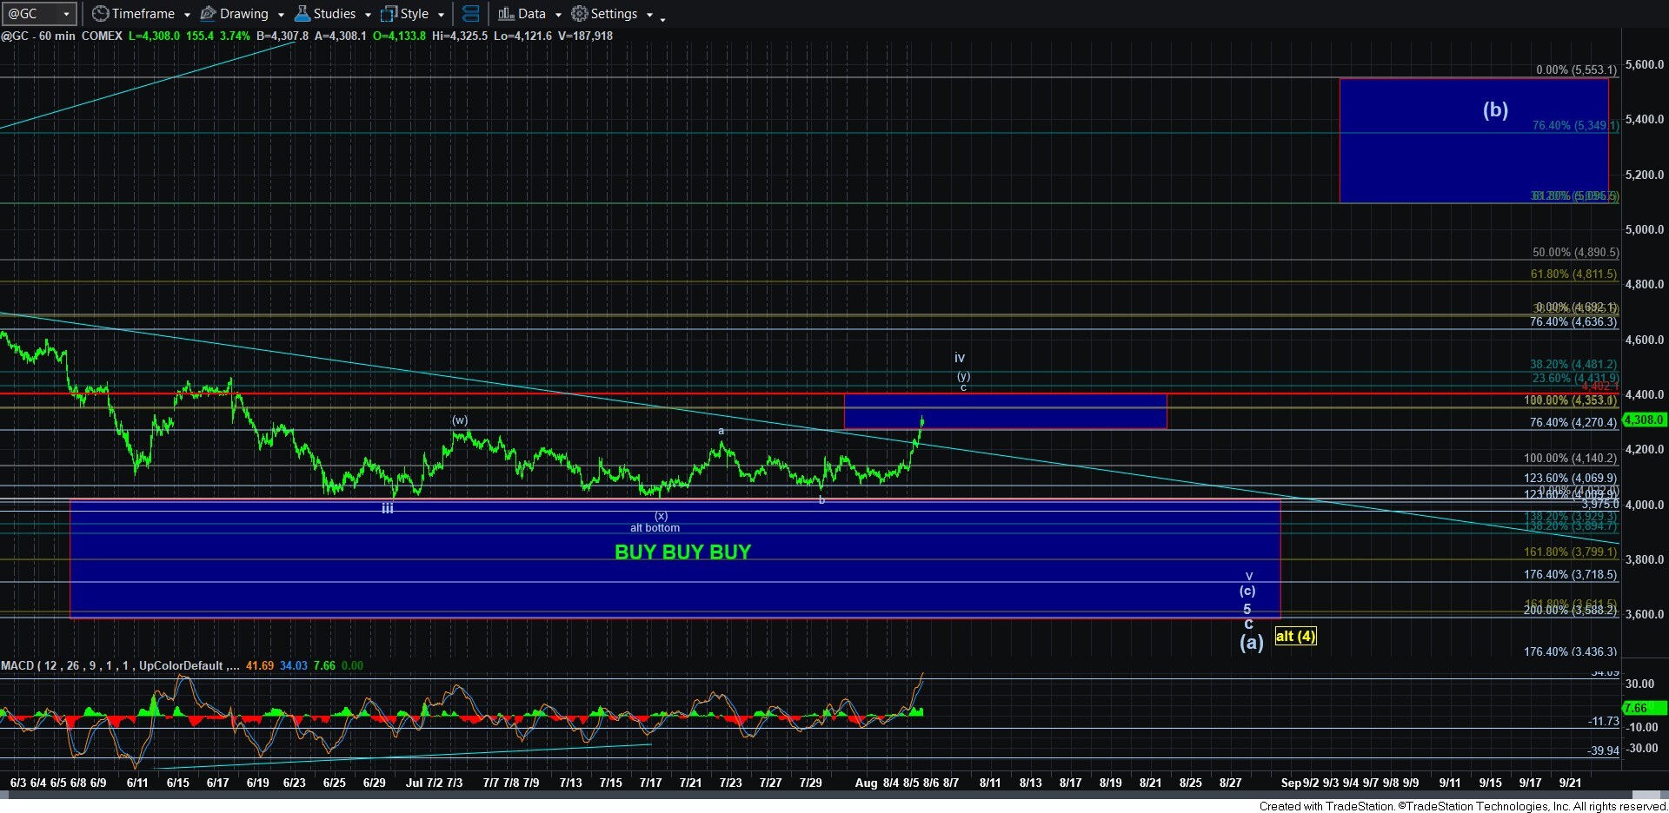
Task: Click the green 4,308.0 current price marker
Action: pyautogui.click(x=1644, y=420)
